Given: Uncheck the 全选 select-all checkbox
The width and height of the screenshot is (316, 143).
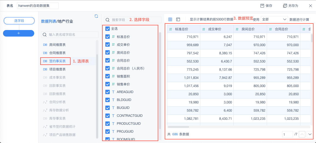Looking at the screenshot, I should pyautogui.click(x=108, y=28).
